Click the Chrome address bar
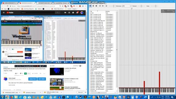This screenshot has width=176, height=99. point(36,6)
